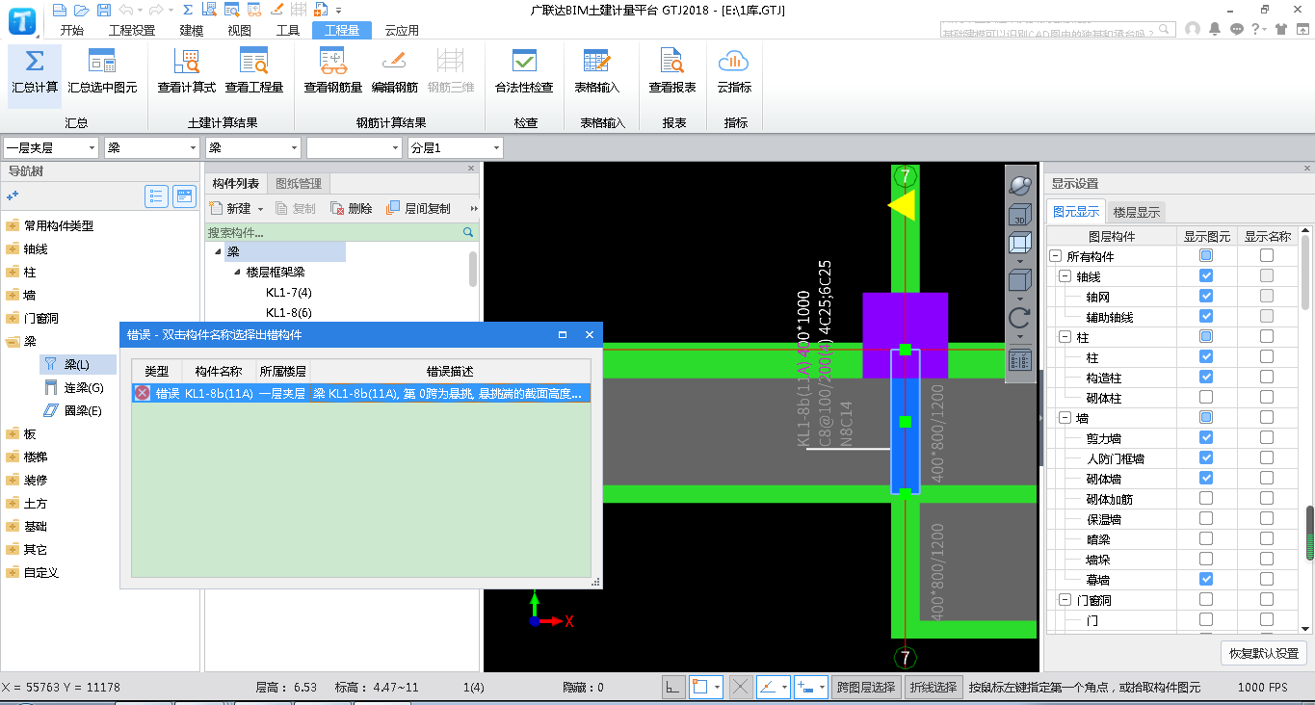Open the 一层夹层 floor dropdown
1315x705 pixels.
[x=50, y=147]
